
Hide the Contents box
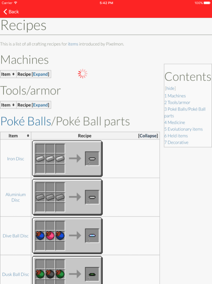coord(170,89)
